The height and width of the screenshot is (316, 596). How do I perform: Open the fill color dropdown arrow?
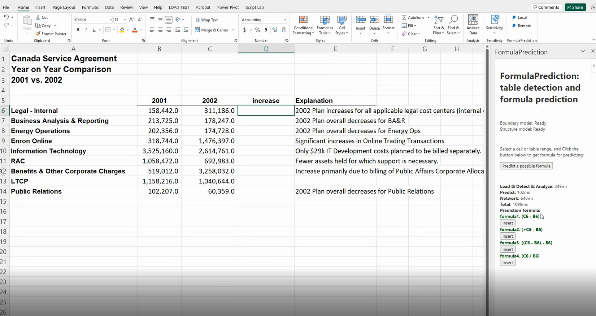pos(128,30)
